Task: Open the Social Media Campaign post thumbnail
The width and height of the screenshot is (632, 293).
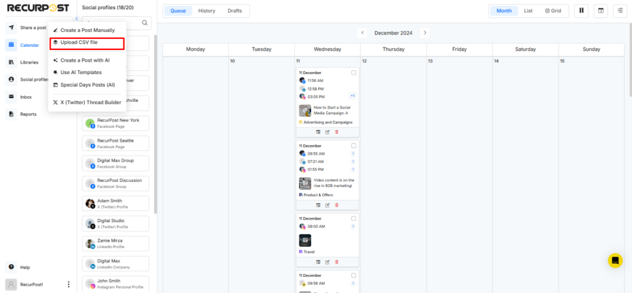Action: tap(305, 110)
